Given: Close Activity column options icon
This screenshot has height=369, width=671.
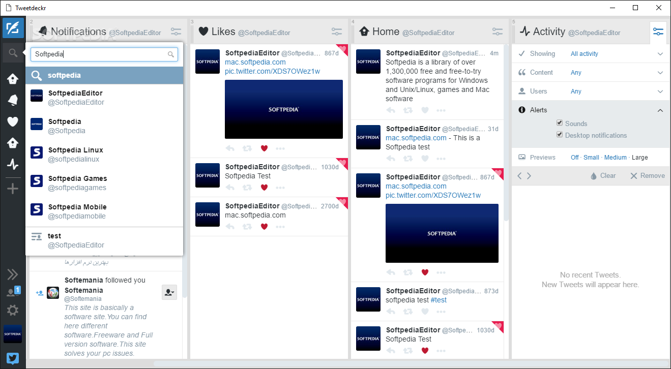Looking at the screenshot, I should coord(658,32).
